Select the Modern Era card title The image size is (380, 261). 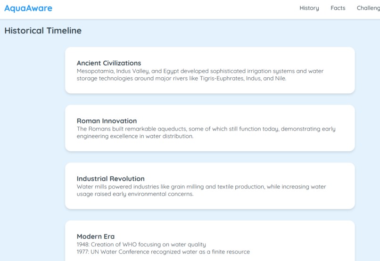coord(96,237)
